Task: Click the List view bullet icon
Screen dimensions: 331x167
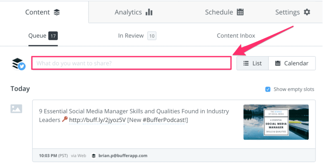Action: tap(246, 63)
